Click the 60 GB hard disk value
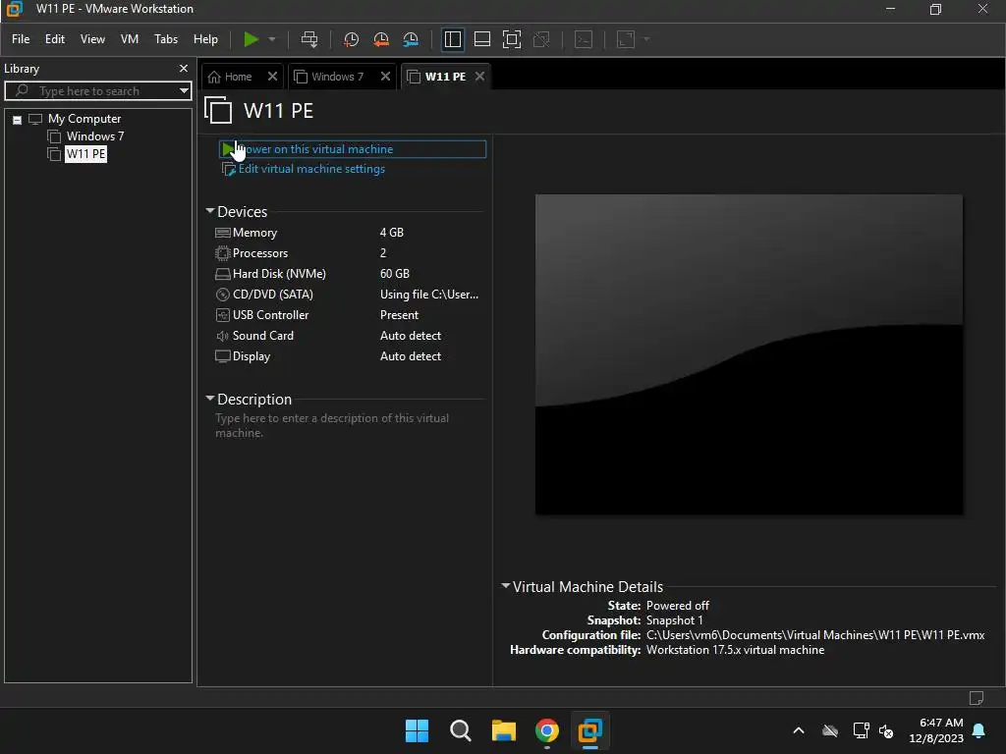1006x754 pixels. (395, 274)
